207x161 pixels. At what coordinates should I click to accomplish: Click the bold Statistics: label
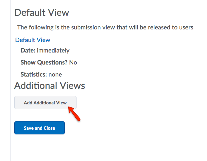34,74
